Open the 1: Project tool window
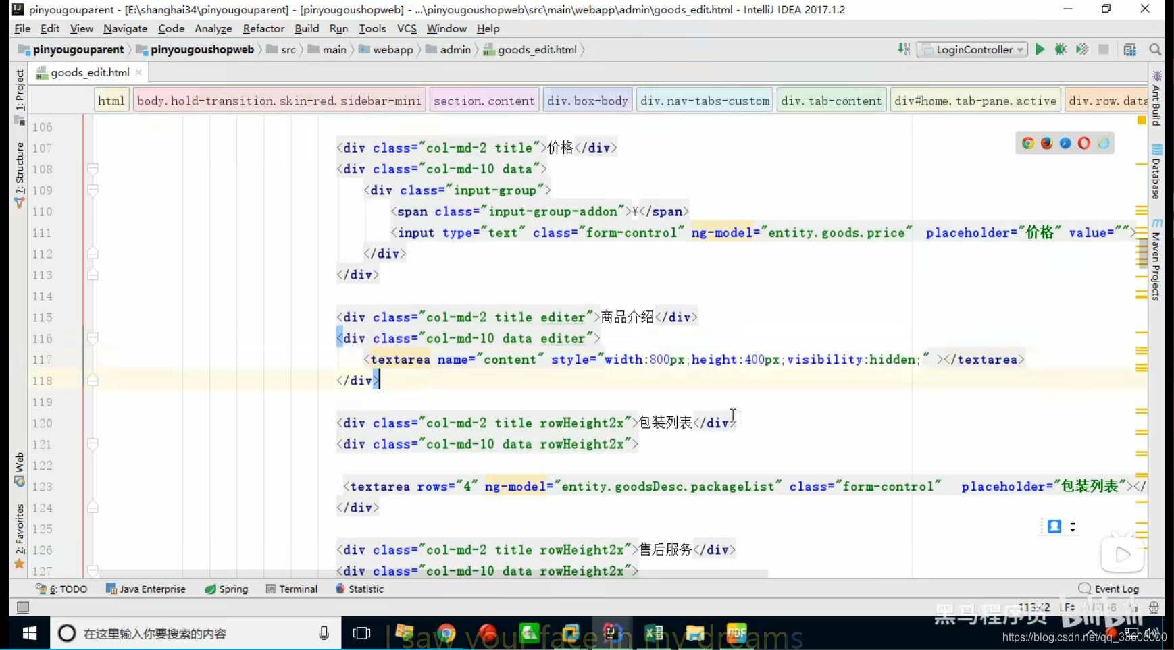The width and height of the screenshot is (1174, 650). (19, 97)
